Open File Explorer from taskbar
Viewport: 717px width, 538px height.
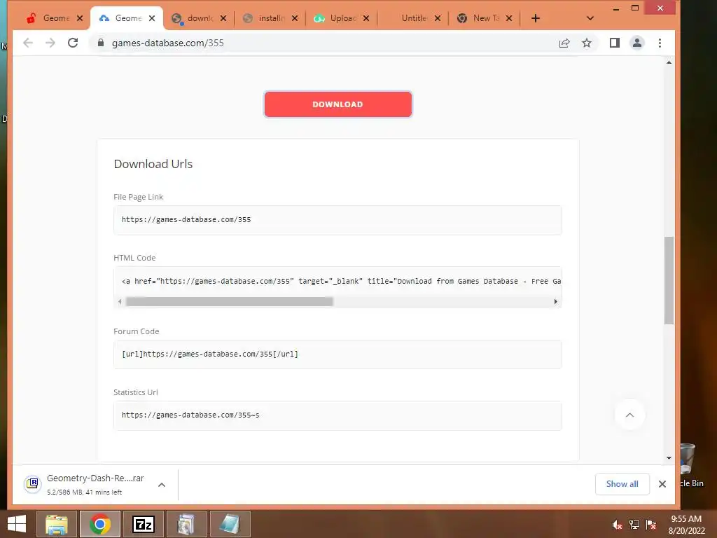[x=56, y=524]
